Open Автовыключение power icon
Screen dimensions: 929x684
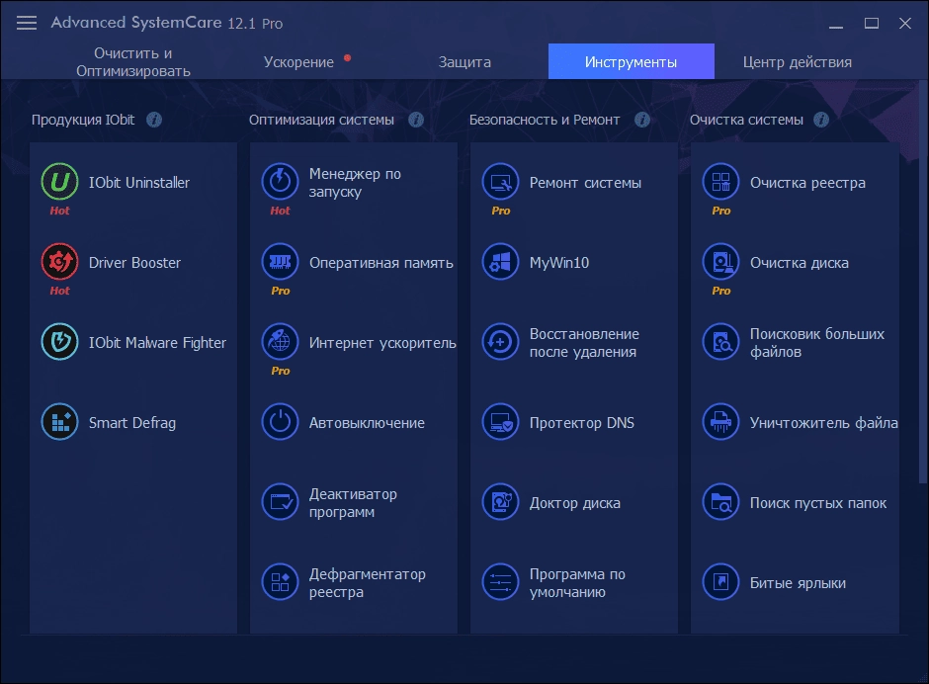(281, 421)
